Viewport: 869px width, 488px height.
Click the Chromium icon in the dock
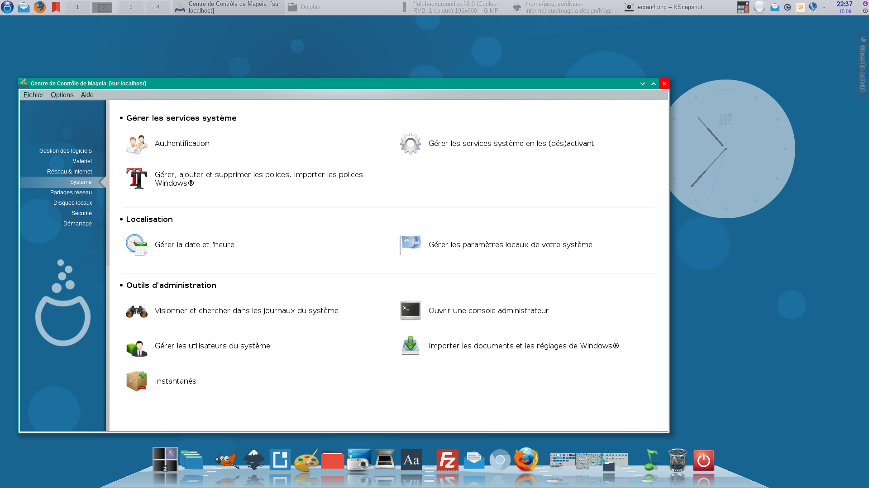(500, 460)
